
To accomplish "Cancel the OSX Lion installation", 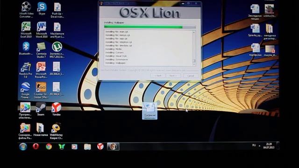I will click(x=191, y=76).
